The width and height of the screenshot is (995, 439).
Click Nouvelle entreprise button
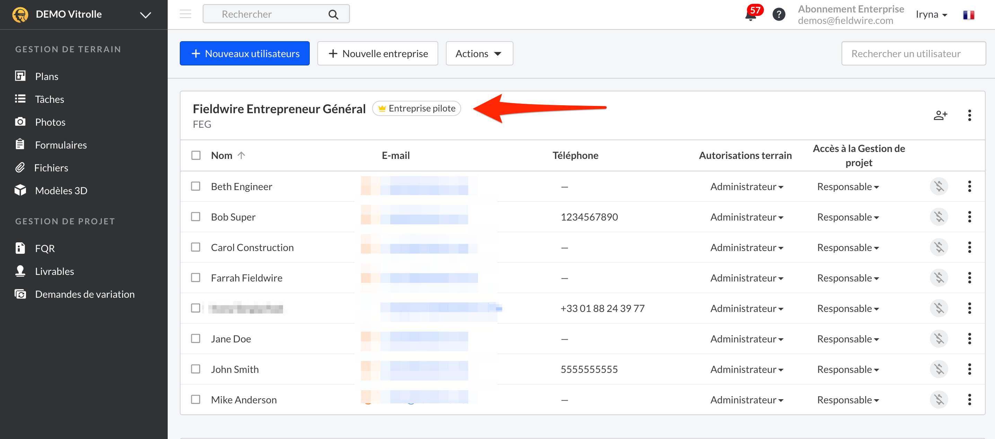click(x=377, y=54)
